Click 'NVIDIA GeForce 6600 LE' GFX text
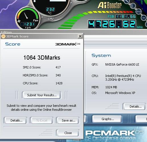This screenshot has width=147, height=142. coord(122,64)
